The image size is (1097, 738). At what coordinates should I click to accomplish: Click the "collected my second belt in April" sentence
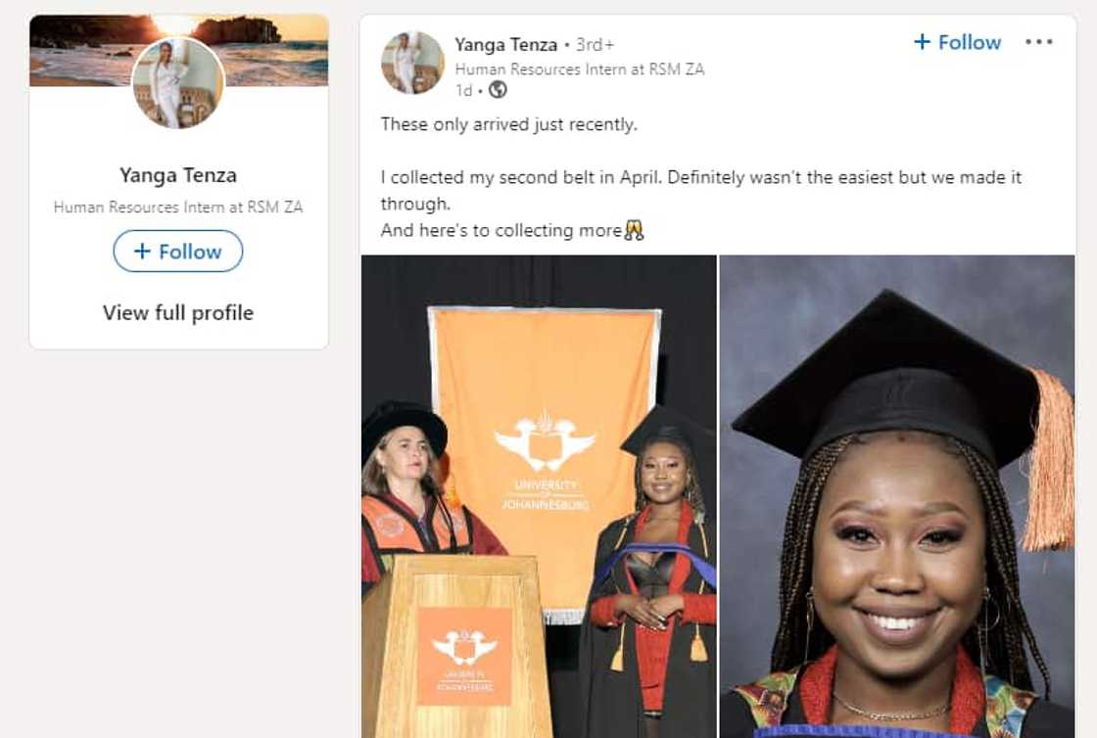(x=699, y=178)
